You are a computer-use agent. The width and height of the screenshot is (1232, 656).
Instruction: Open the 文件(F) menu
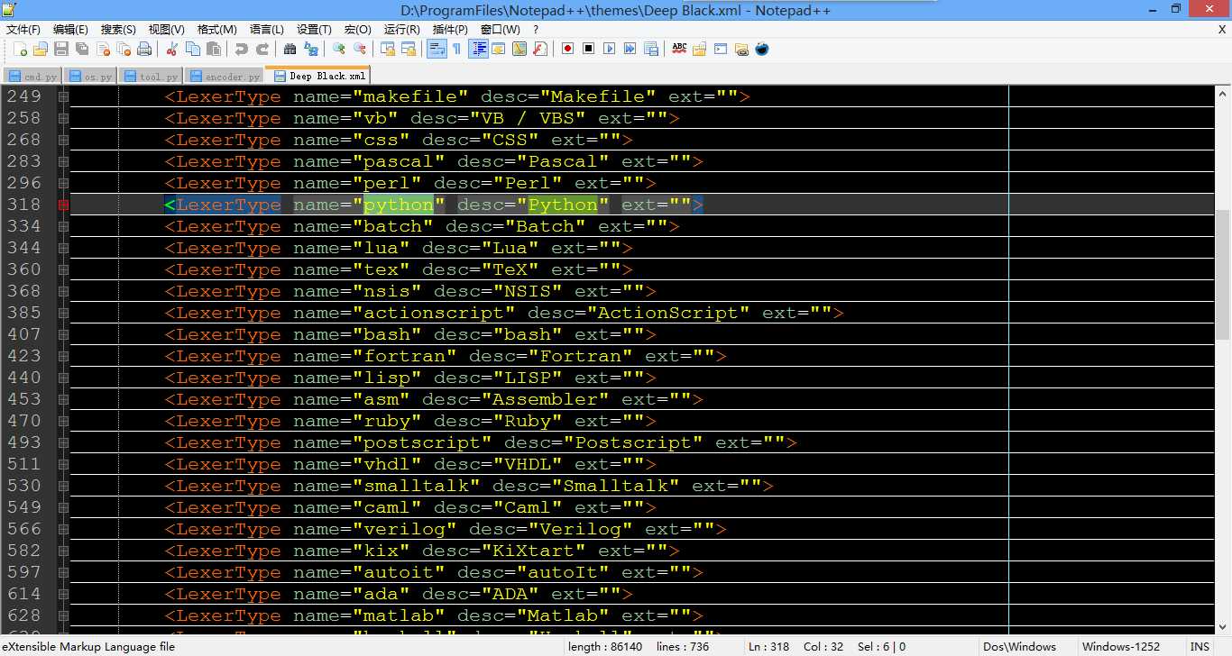tap(23, 30)
